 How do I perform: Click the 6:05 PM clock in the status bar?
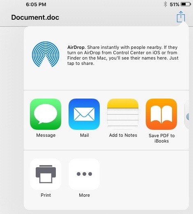coord(36,5)
